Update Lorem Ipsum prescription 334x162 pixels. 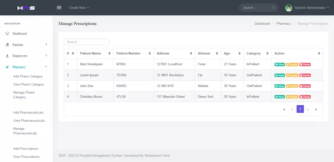(x=292, y=75)
